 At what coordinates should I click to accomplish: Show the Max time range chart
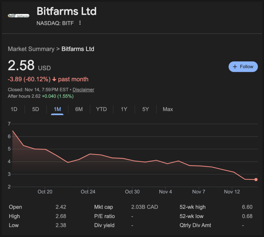tap(168, 109)
